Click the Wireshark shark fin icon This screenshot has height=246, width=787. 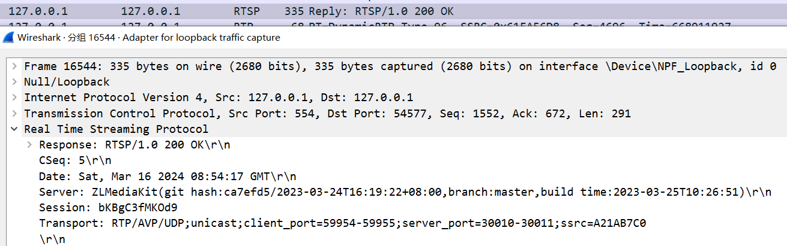click(x=9, y=37)
